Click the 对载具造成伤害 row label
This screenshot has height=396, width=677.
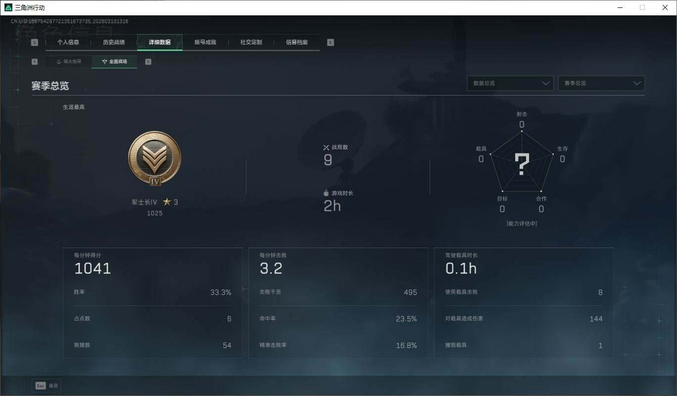464,319
